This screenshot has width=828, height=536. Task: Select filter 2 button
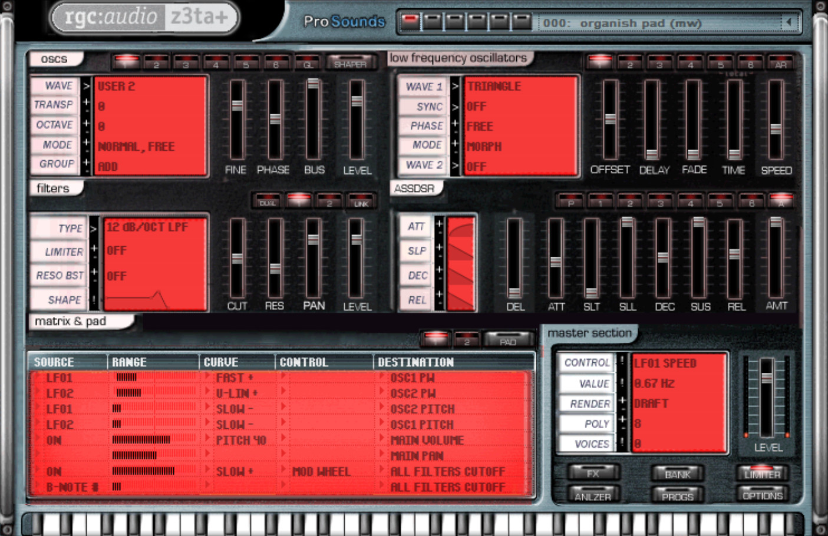click(329, 201)
